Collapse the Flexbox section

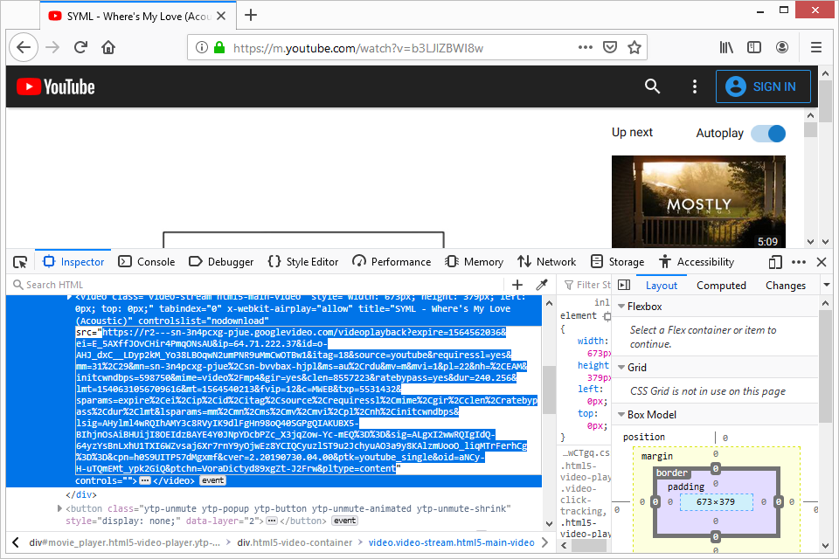click(x=620, y=307)
